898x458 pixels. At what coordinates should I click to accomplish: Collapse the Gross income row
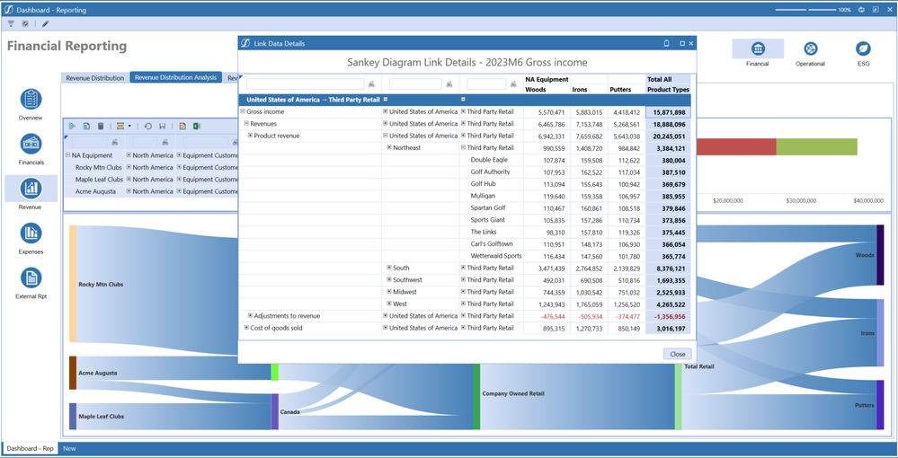(243, 111)
